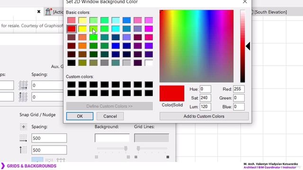Click into the Hue value field
The height and width of the screenshot is (170, 303).
tap(205, 89)
